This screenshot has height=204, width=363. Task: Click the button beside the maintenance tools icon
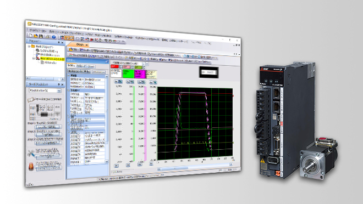click(x=48, y=157)
